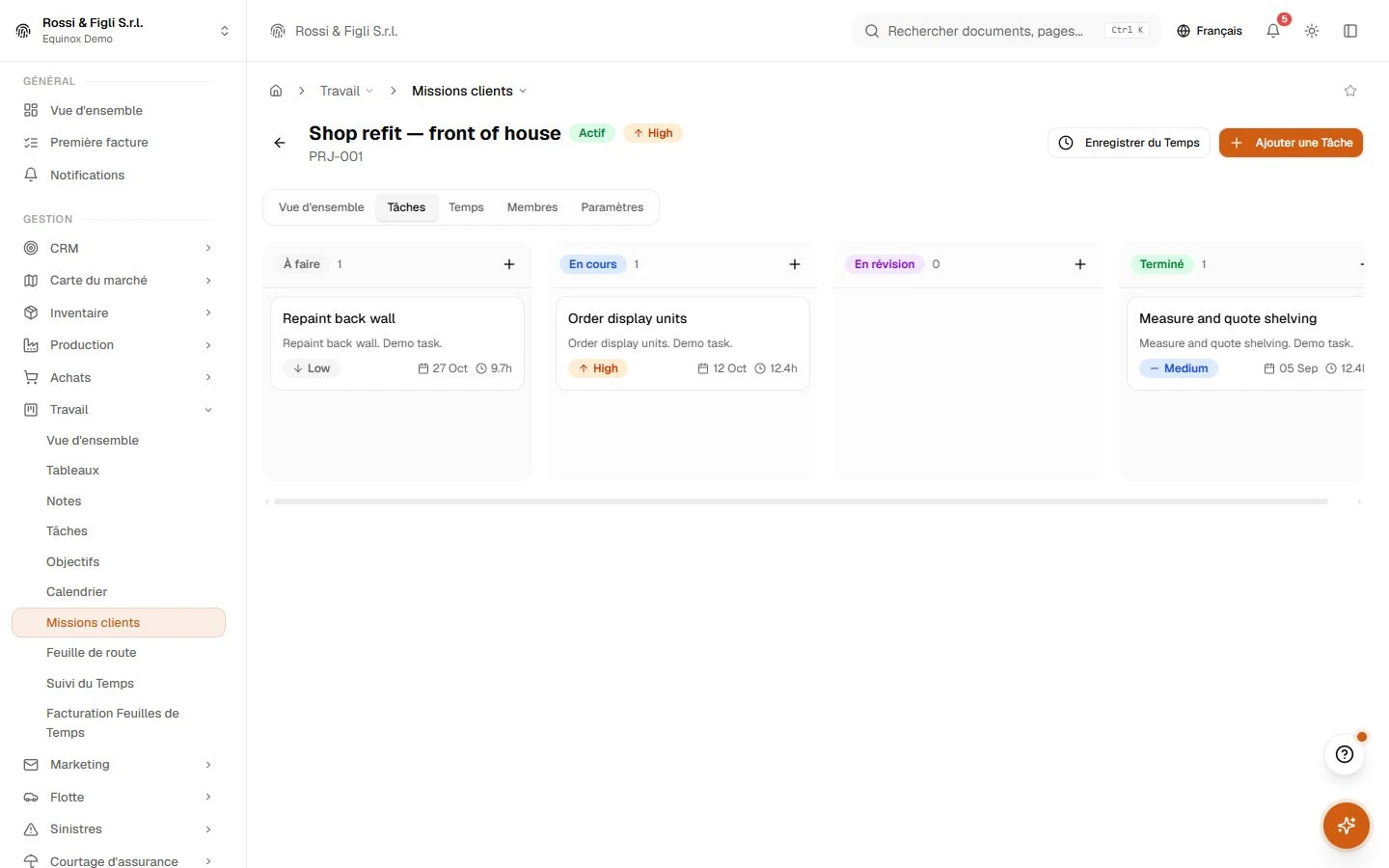This screenshot has width=1389, height=868.
Task: Switch to the Membres tab
Action: coord(532,207)
